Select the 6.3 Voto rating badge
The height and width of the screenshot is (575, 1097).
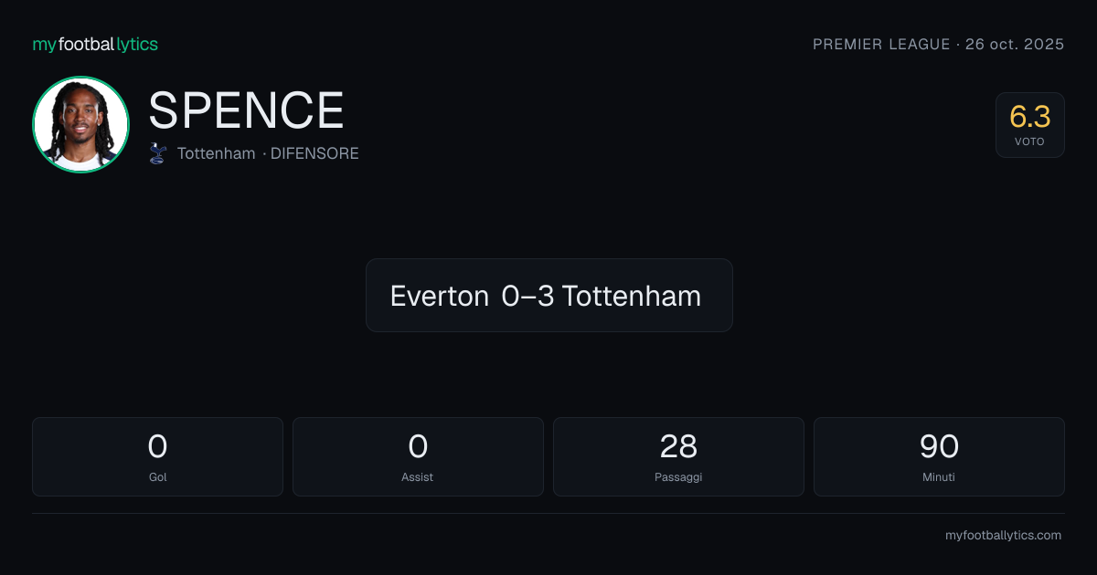[1030, 125]
